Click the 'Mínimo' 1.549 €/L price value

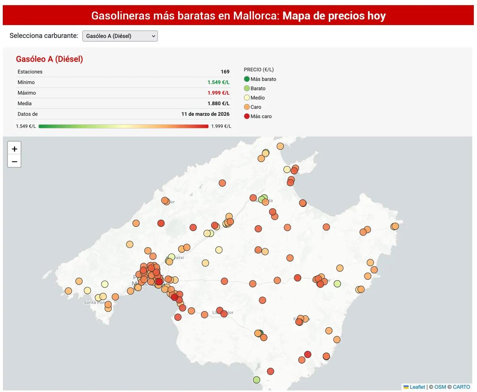pos(218,82)
